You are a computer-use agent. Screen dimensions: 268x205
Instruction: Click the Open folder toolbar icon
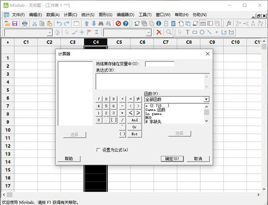tap(7, 23)
